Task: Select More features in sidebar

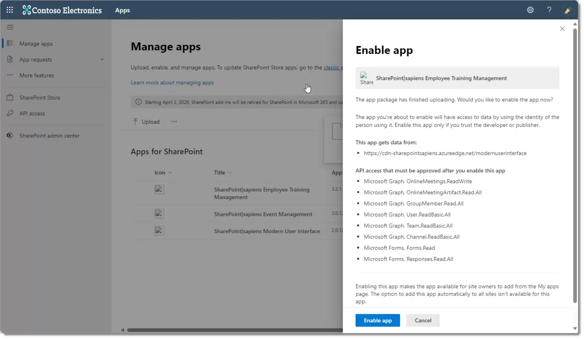Action: coord(36,75)
